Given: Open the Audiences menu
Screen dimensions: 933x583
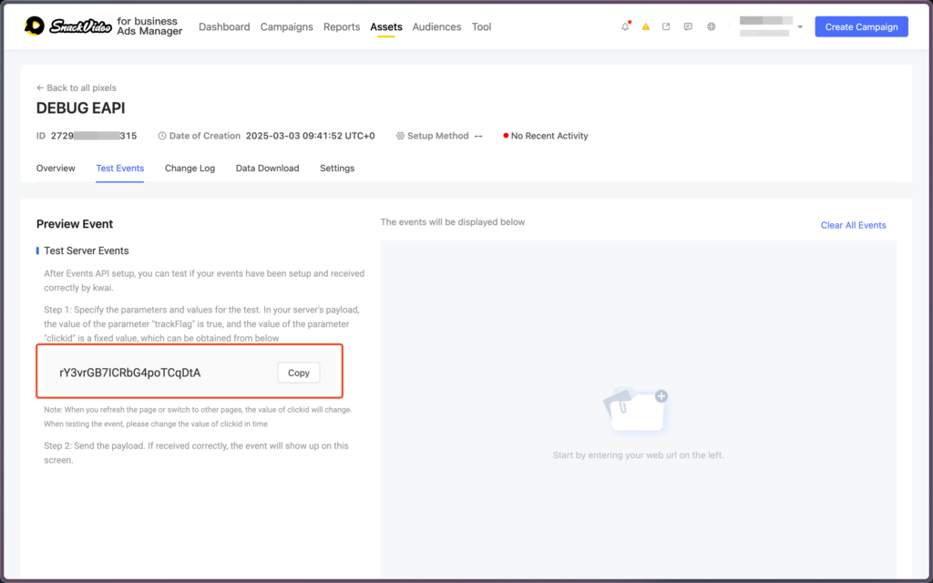Looking at the screenshot, I should click(436, 26).
